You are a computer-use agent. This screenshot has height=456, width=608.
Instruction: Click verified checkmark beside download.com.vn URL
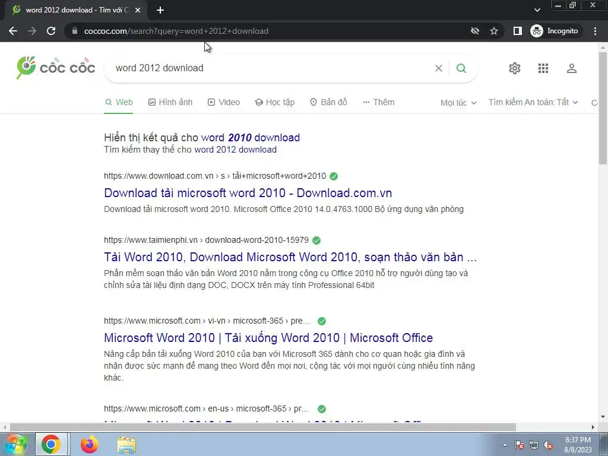334,176
